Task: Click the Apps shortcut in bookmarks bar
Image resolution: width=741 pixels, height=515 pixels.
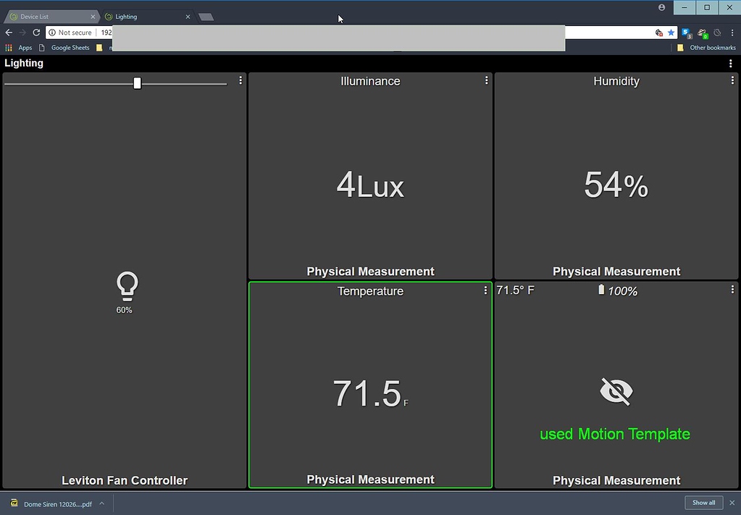Action: click(20, 47)
